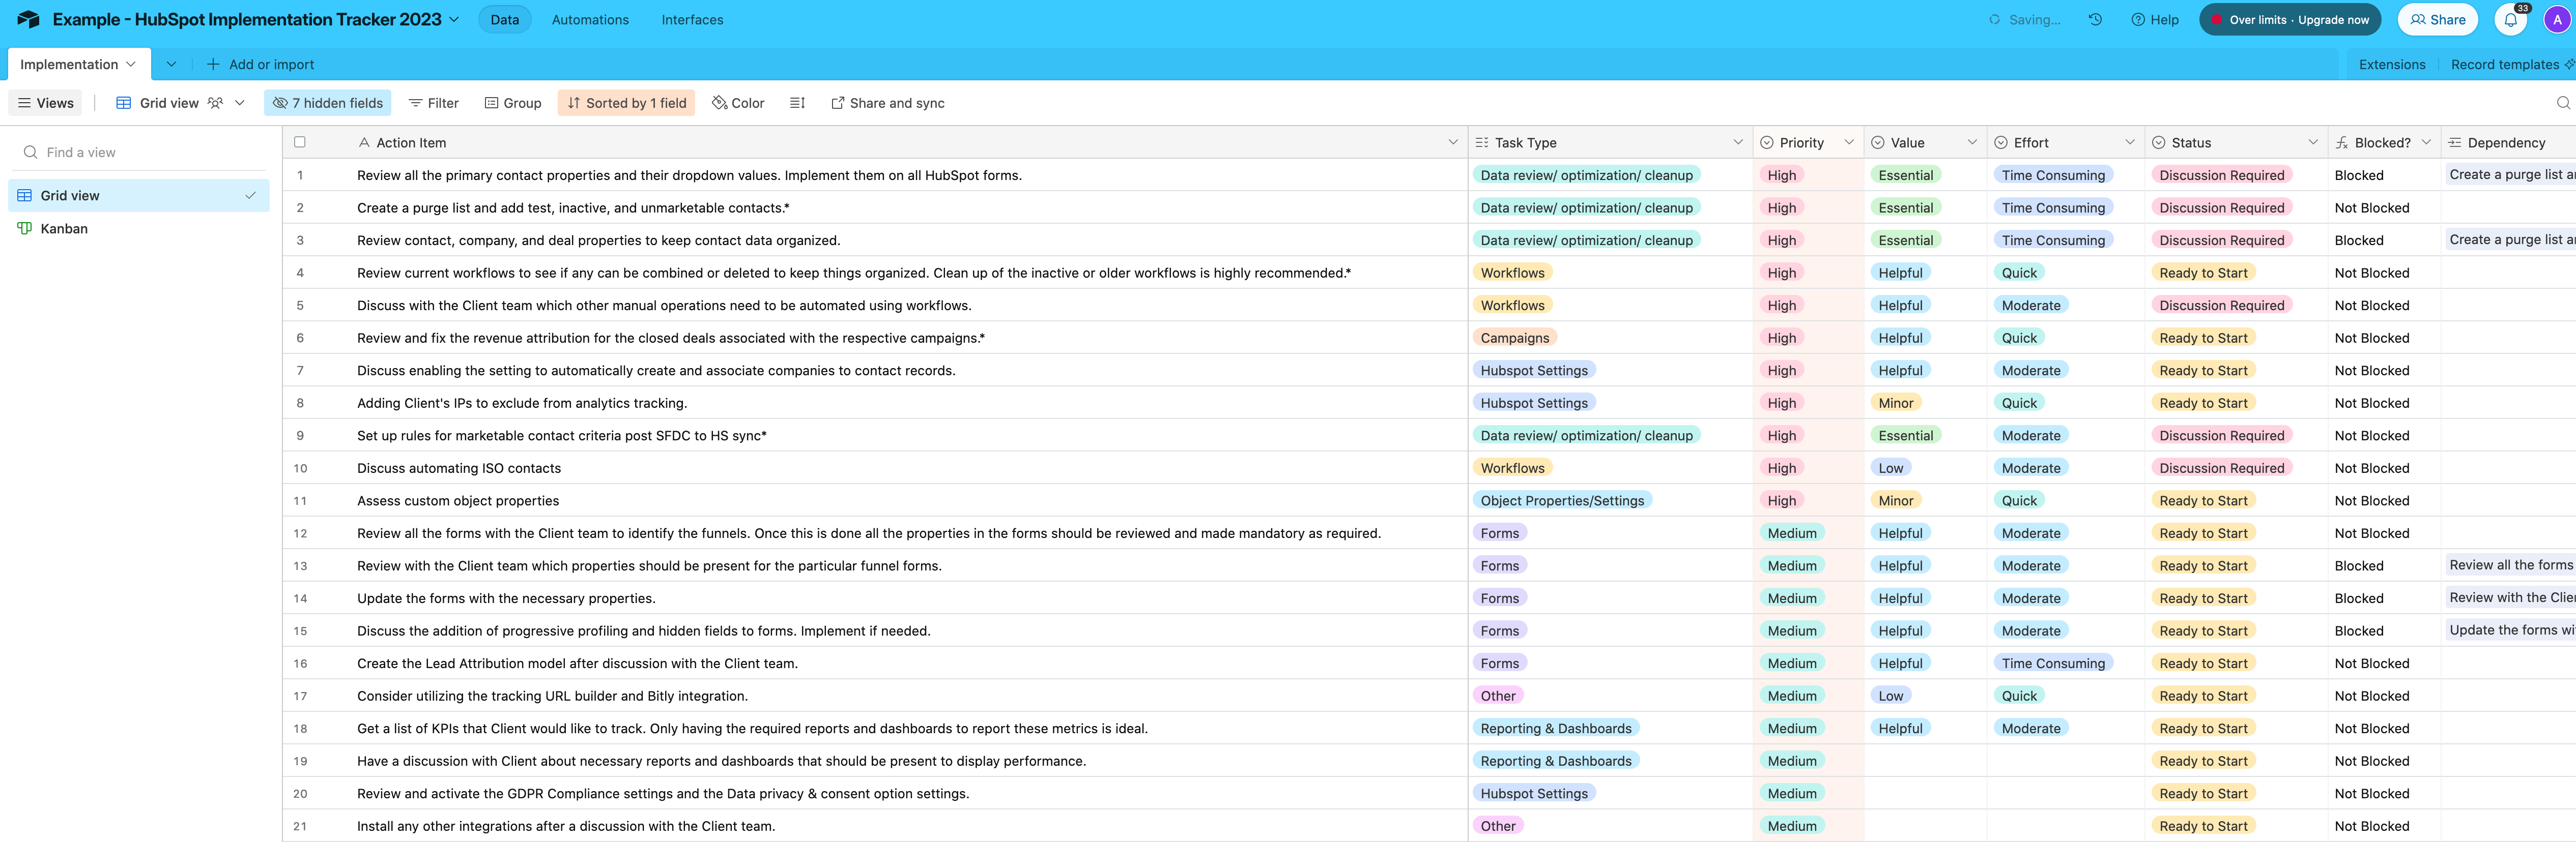The width and height of the screenshot is (2576, 842).
Task: Click the 'Update the forms wi' dependency cell
Action: (2510, 630)
